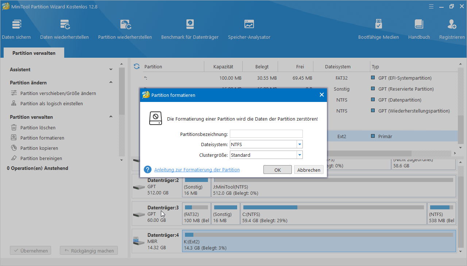Select J:MiniTool(NTFS) partition block
Image resolution: width=467 pixels, height=266 pixels.
333,187
